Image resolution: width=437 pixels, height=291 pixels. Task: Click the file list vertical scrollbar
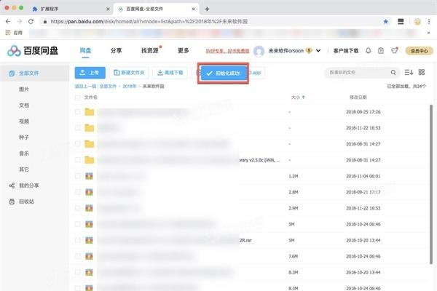point(431,184)
